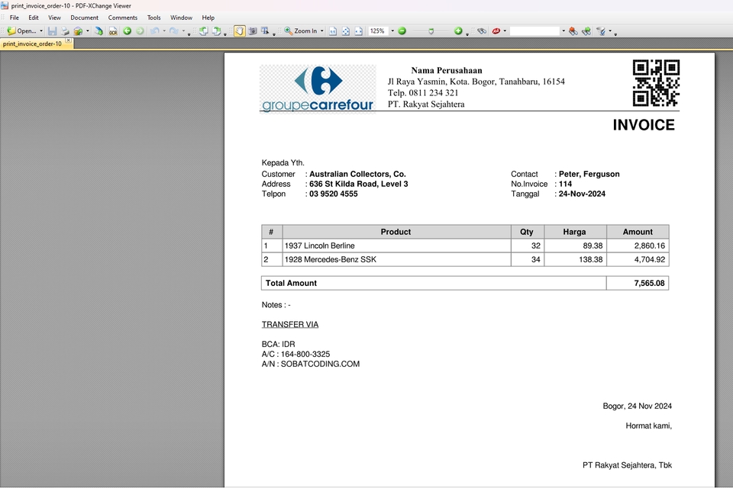Click the send by email icon
The width and height of the screenshot is (733, 488).
coord(78,30)
